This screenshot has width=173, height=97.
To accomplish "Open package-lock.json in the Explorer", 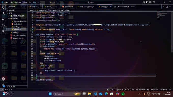I will (17, 35).
